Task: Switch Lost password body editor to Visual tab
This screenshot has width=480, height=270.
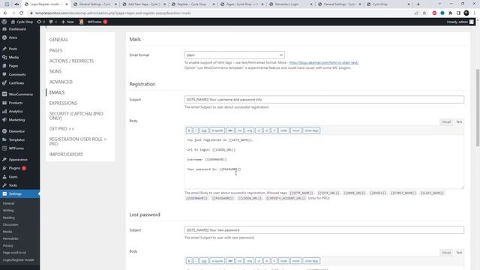Action: [446, 253]
